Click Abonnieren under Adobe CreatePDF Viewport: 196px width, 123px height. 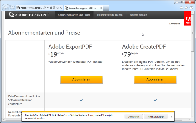coord(155,80)
